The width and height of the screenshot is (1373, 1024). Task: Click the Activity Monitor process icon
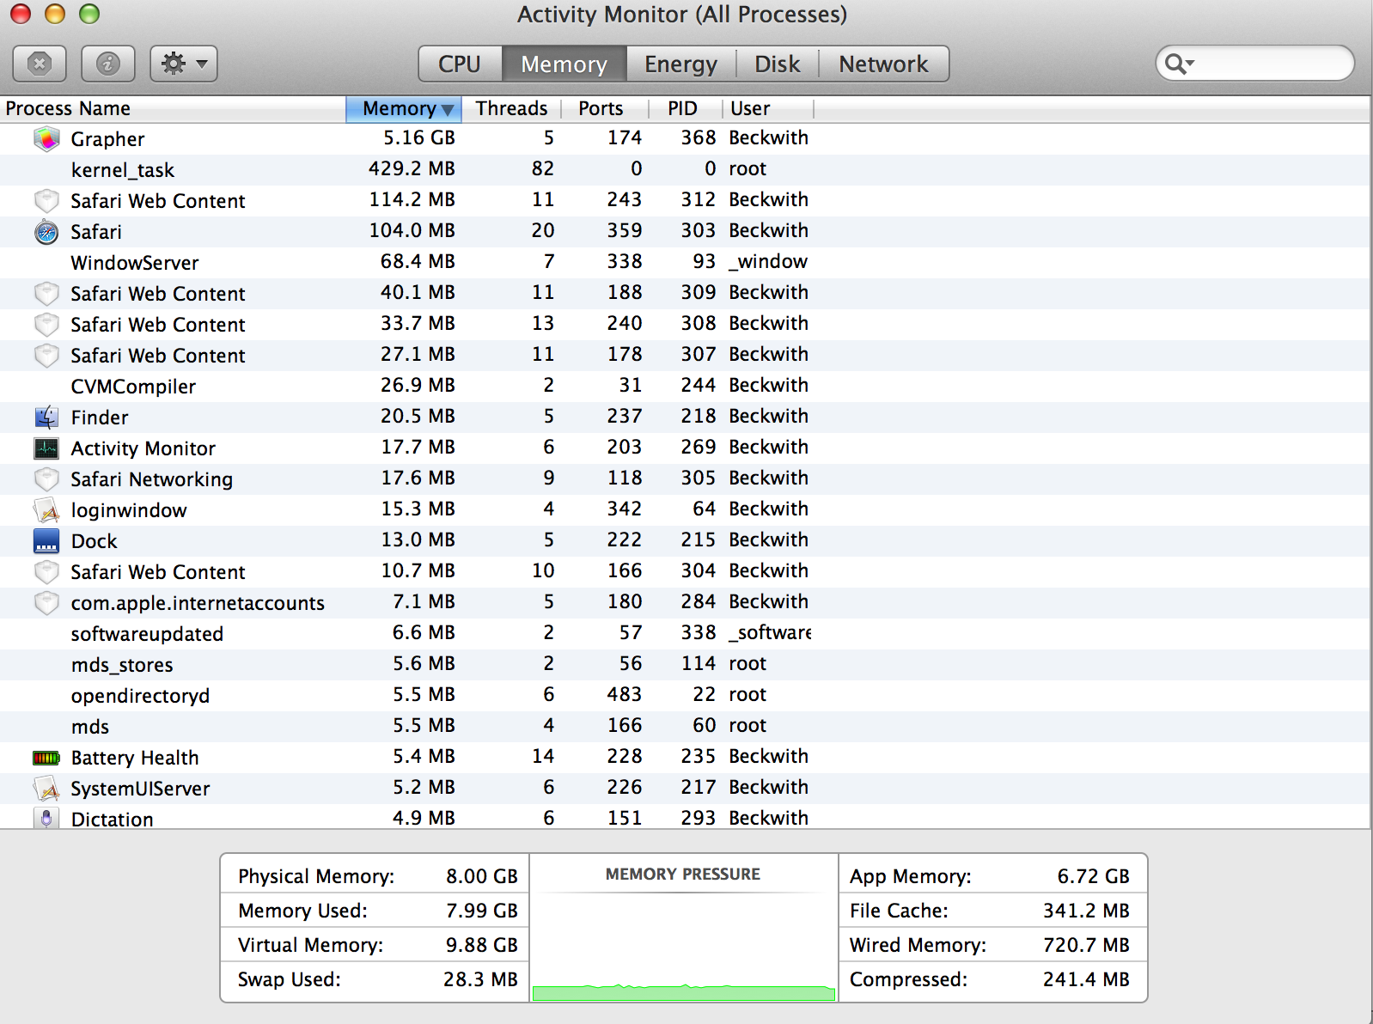pos(46,448)
